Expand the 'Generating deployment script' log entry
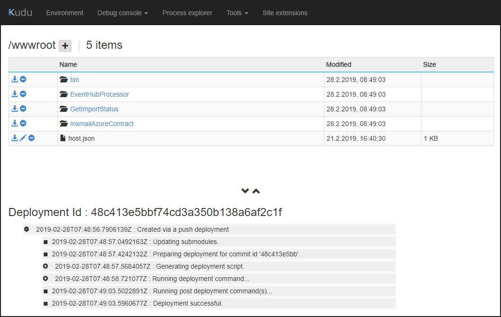The width and height of the screenshot is (501, 317). pos(45,266)
